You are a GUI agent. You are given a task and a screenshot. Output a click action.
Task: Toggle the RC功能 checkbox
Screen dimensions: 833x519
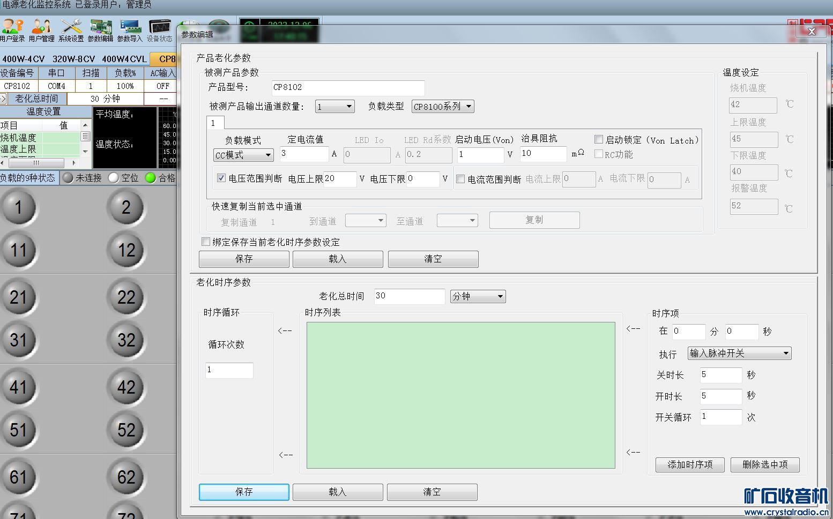(599, 154)
